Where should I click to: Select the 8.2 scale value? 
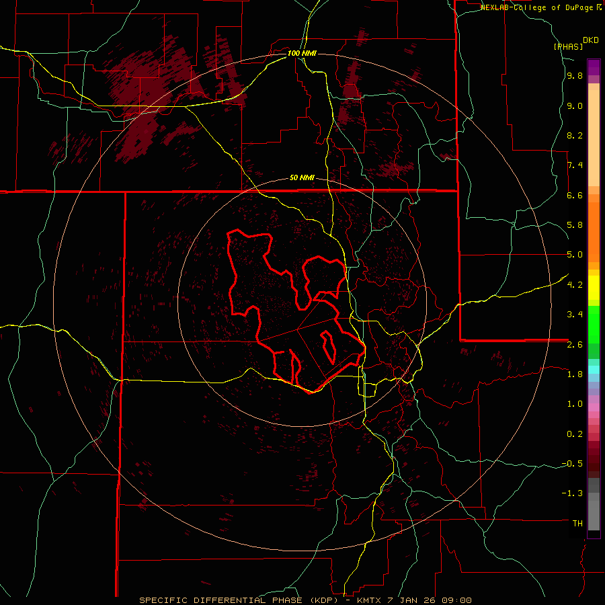575,135
